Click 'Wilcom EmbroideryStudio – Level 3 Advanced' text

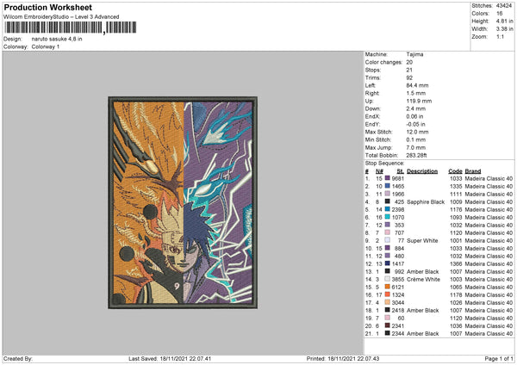(61, 17)
